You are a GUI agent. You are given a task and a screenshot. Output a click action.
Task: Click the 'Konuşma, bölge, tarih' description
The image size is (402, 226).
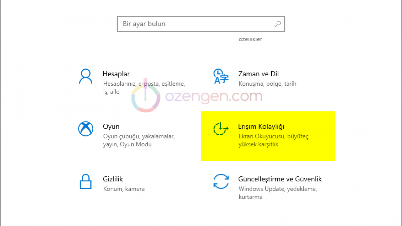point(267,84)
